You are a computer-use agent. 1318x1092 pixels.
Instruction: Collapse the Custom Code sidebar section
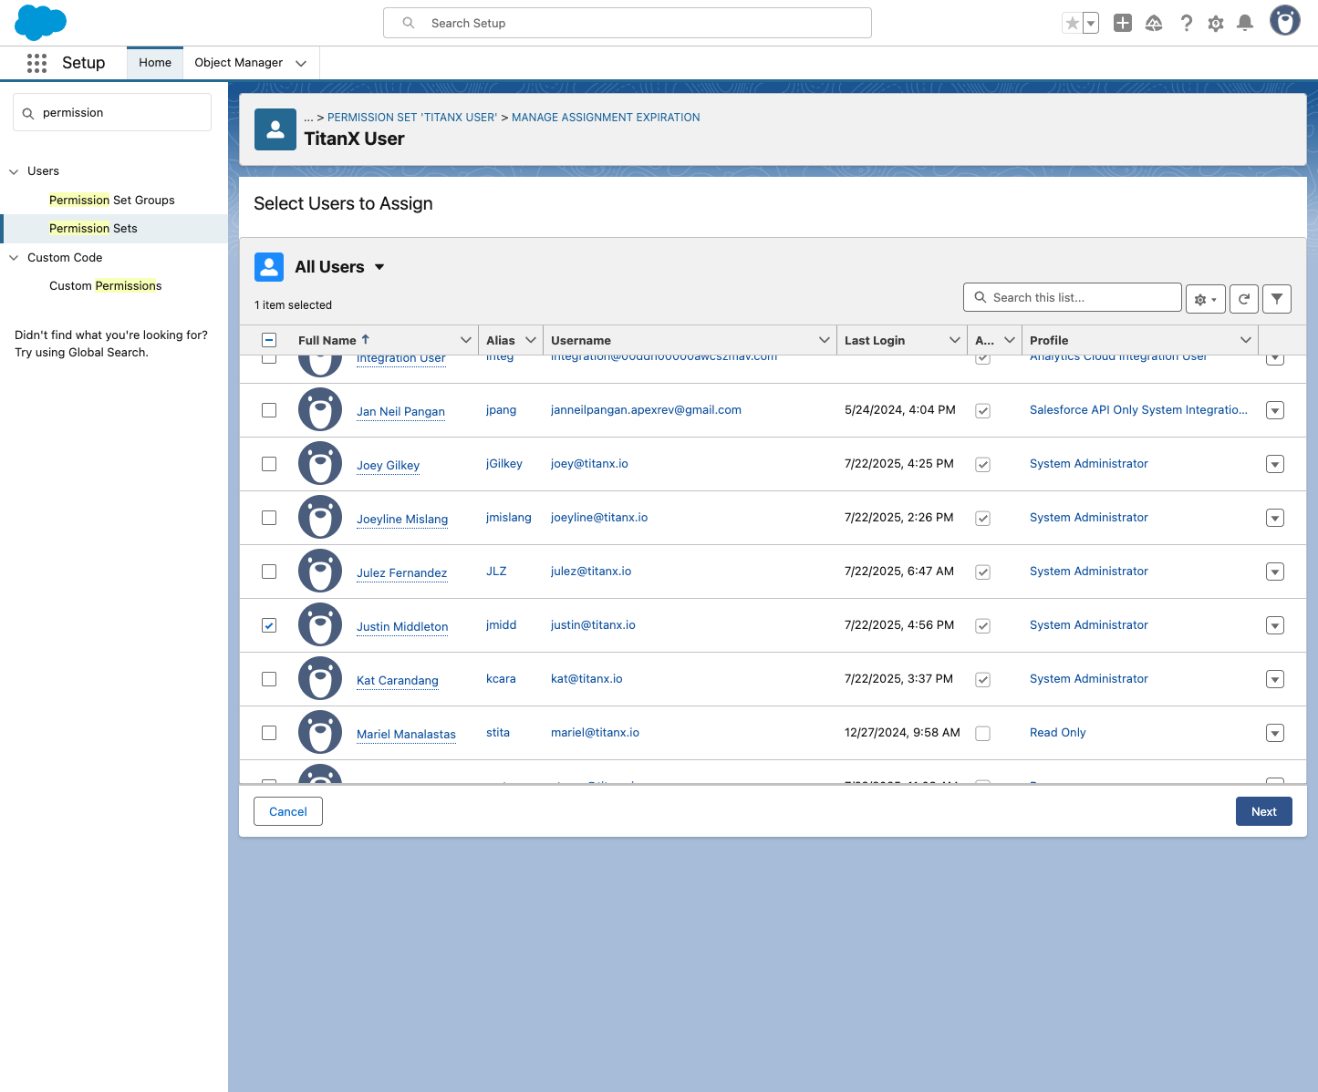[x=14, y=258]
